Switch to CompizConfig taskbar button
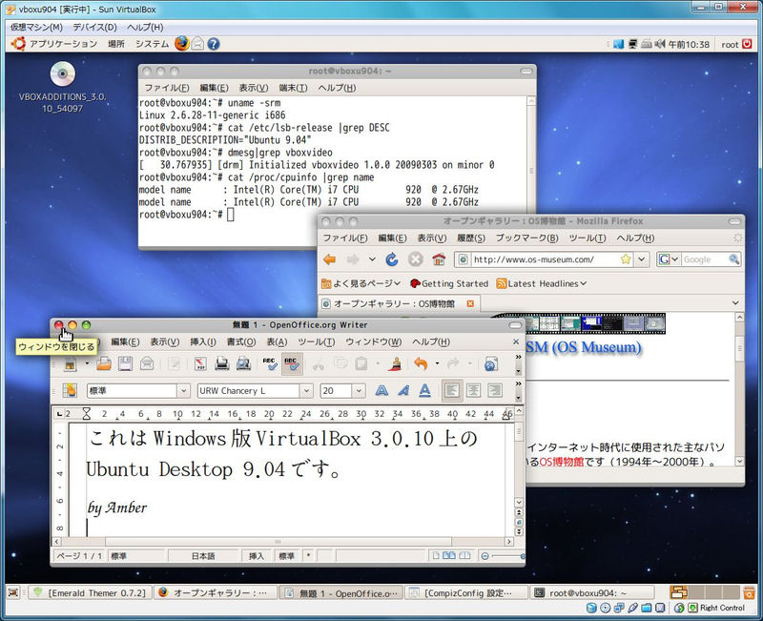Image resolution: width=763 pixels, height=621 pixels. pyautogui.click(x=466, y=592)
